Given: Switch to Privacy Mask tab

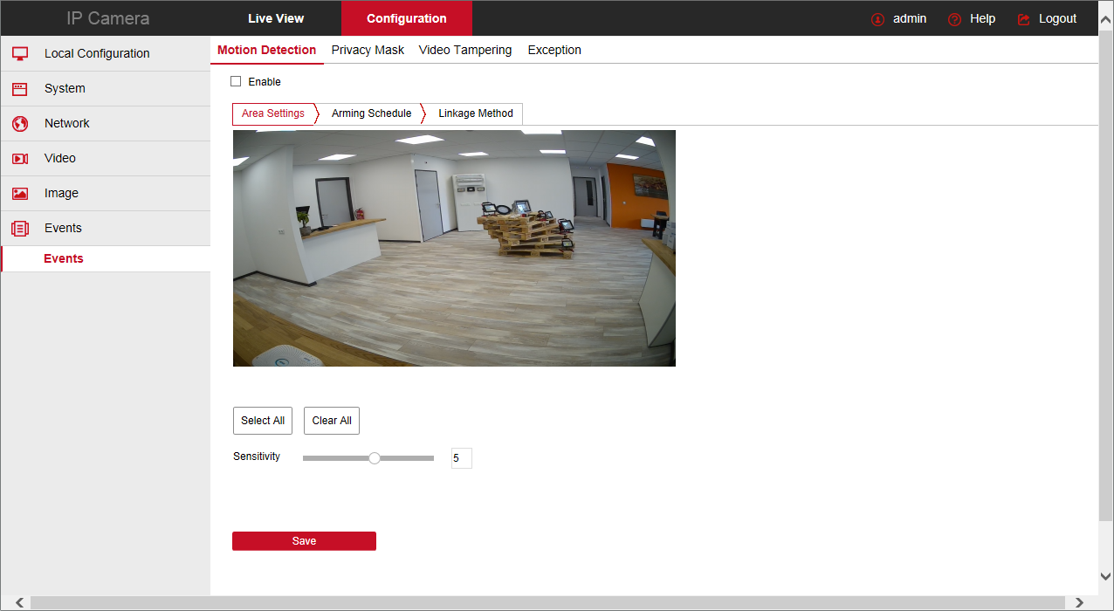Looking at the screenshot, I should pos(368,50).
